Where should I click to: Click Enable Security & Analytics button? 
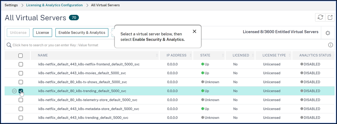82,33
